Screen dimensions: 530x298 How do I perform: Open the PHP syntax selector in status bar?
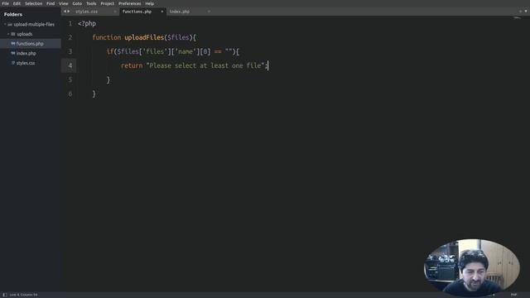[513, 295]
